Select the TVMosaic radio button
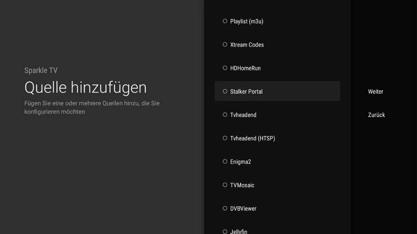417x234 pixels. (225, 185)
